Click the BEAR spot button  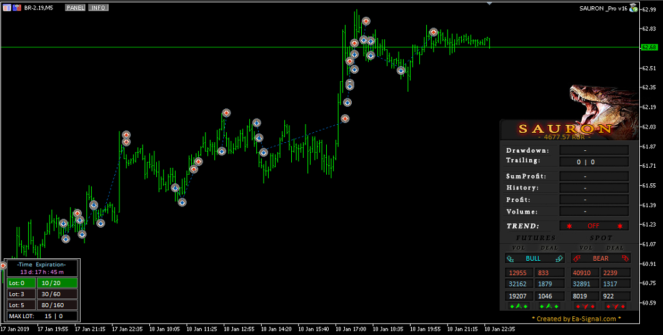601,258
